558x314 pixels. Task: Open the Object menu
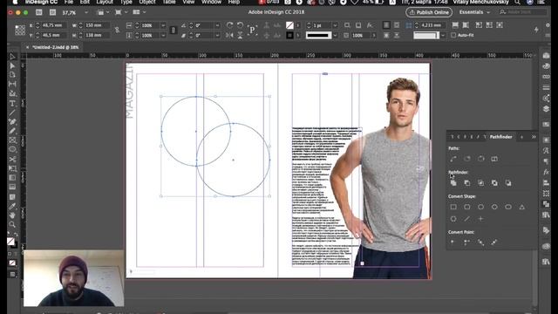[147, 2]
